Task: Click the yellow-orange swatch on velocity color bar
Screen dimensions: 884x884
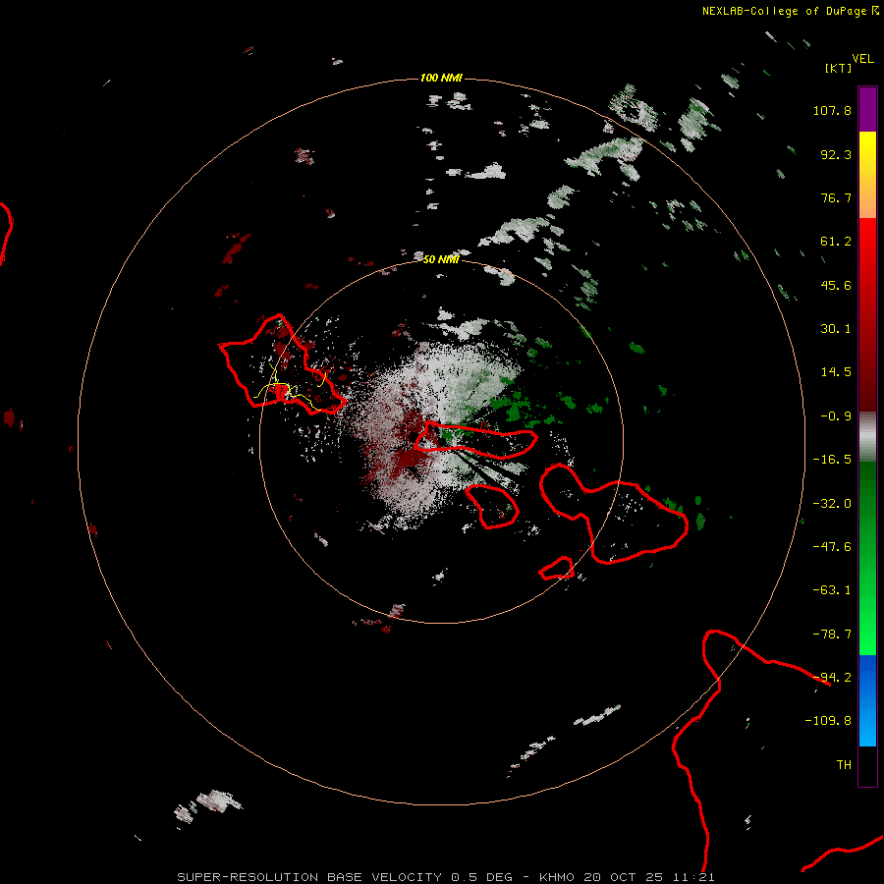Action: pos(867,175)
